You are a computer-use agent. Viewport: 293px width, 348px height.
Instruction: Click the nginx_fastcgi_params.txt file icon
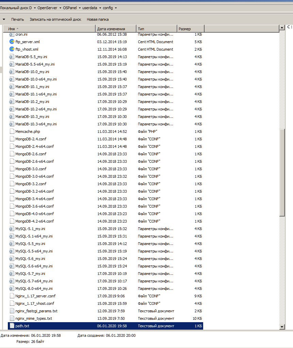click(12, 311)
